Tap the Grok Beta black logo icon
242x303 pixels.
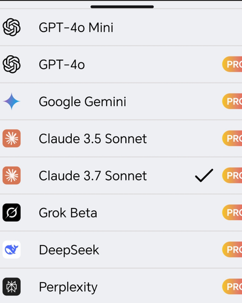tap(11, 213)
